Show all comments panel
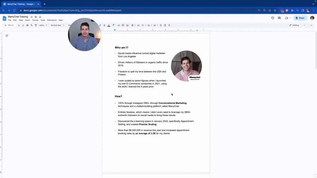 click(x=279, y=18)
